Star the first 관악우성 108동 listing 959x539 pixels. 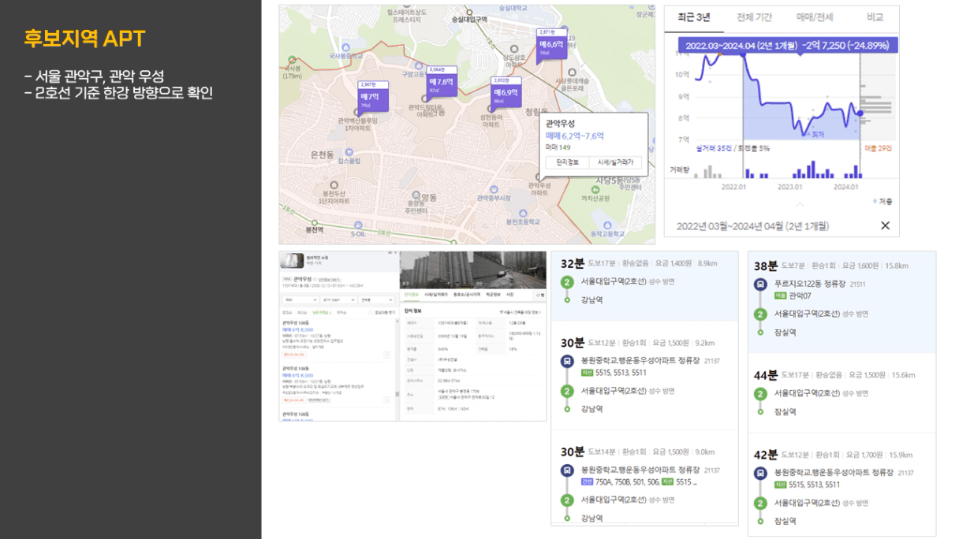(x=386, y=355)
